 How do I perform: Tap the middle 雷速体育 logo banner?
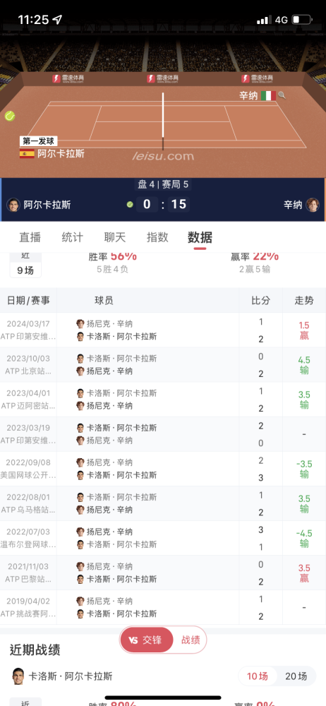pyautogui.click(x=163, y=79)
